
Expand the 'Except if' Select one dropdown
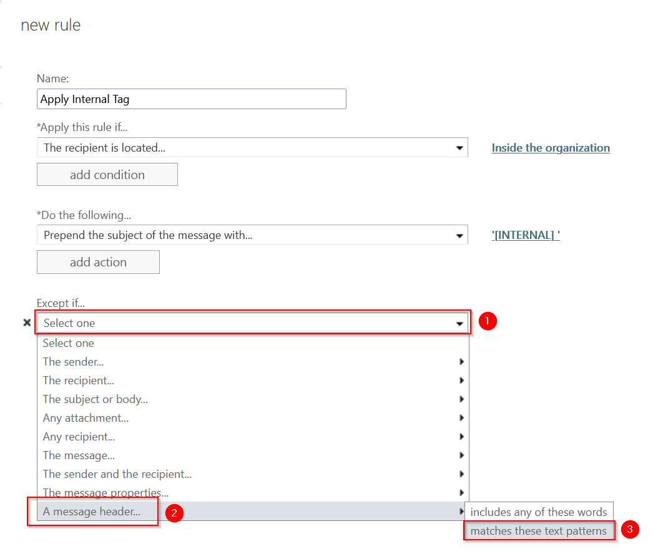pyautogui.click(x=253, y=323)
